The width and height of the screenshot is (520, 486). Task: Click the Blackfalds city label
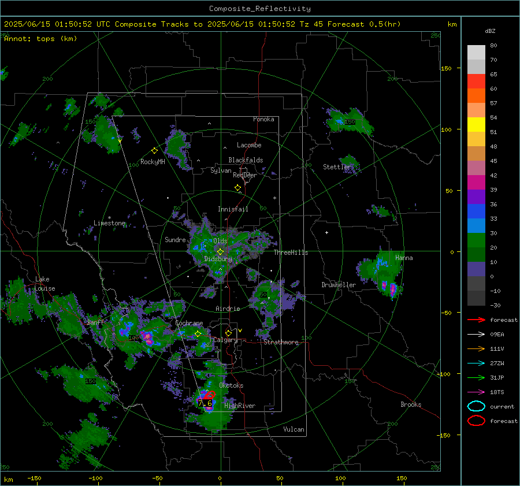pyautogui.click(x=246, y=160)
